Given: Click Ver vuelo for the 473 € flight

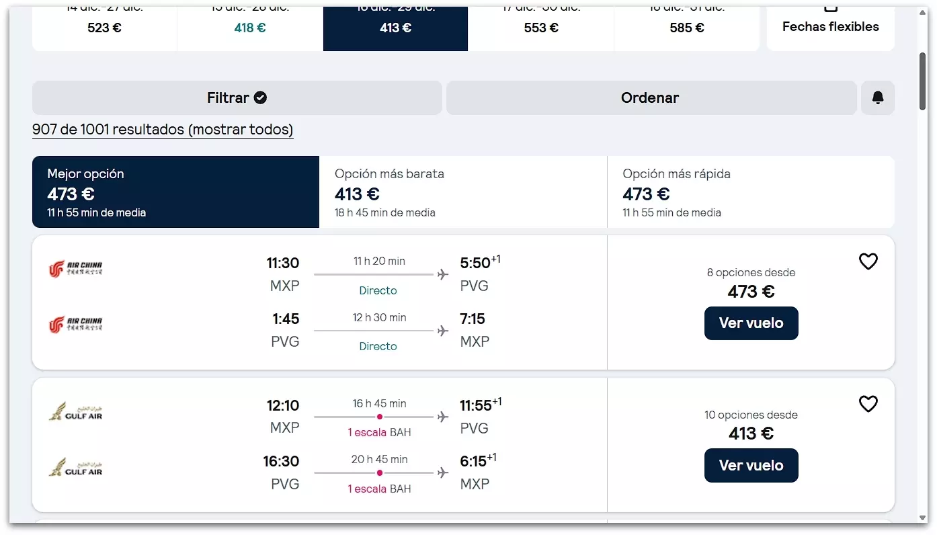Looking at the screenshot, I should pos(751,323).
